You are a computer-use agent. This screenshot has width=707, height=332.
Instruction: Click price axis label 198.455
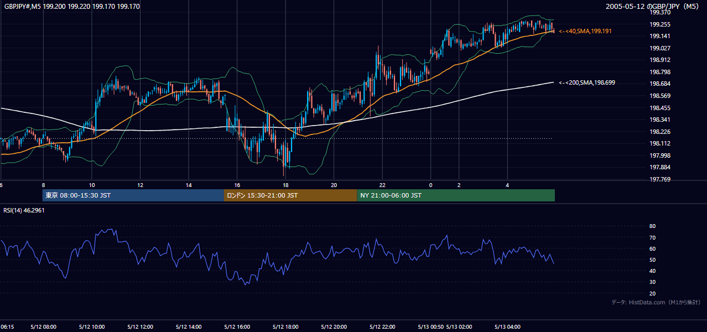click(x=659, y=108)
